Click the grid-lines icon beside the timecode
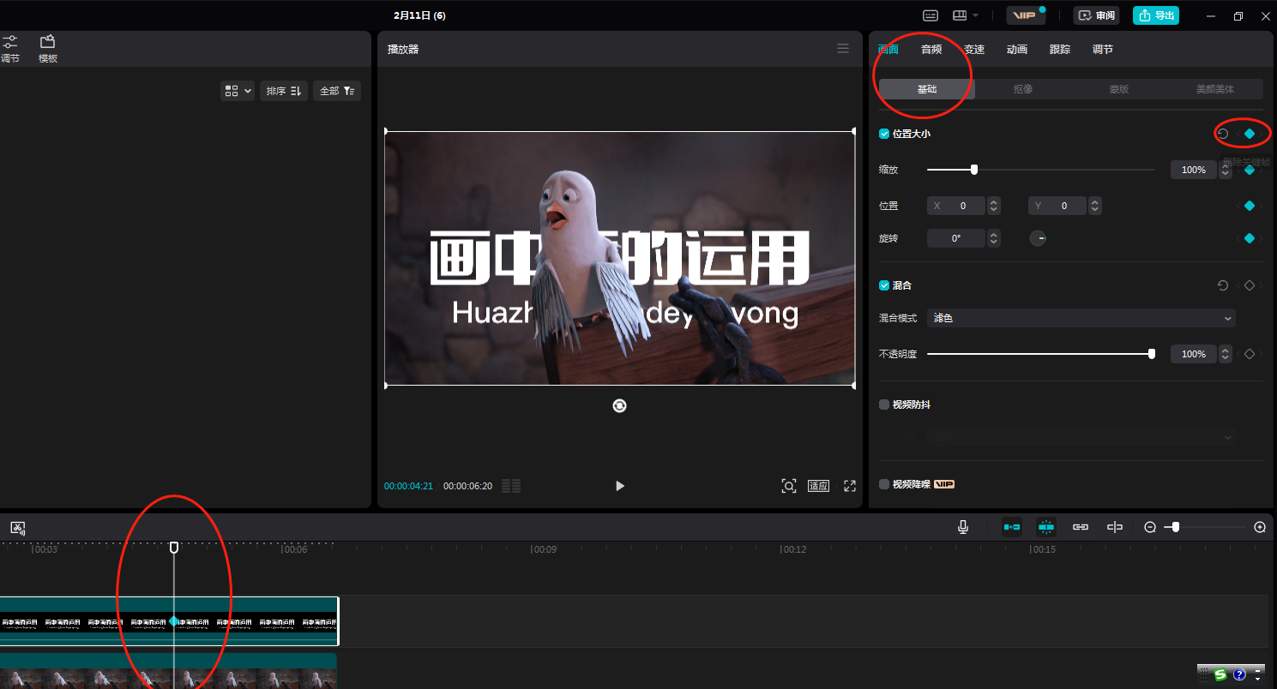Screen dimensions: 1277x689 coord(511,486)
